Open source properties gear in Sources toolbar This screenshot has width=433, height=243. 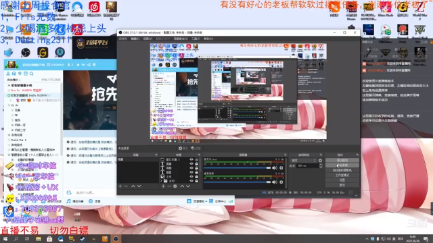click(175, 186)
